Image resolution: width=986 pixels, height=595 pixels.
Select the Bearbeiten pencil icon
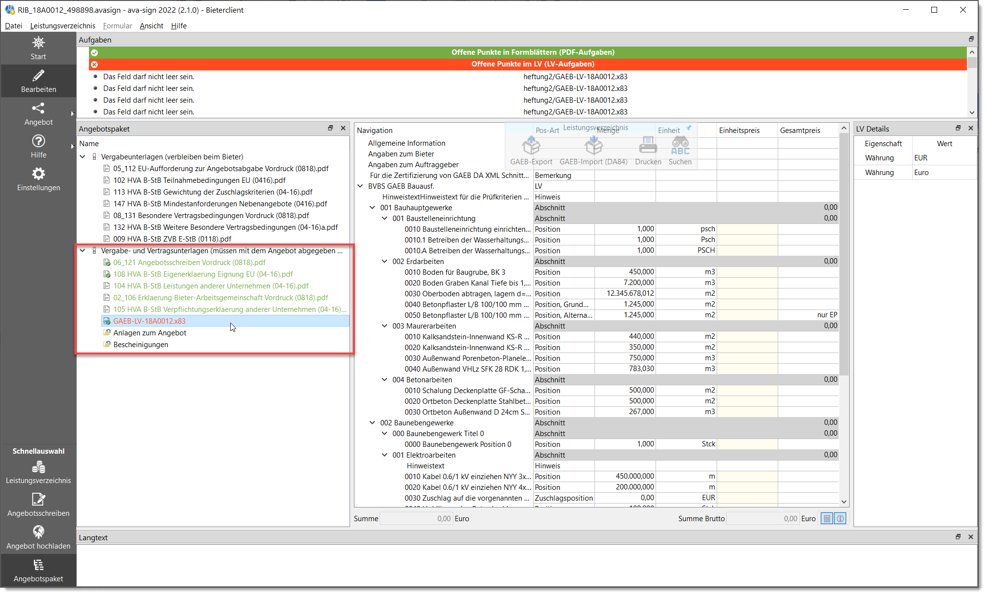point(38,75)
